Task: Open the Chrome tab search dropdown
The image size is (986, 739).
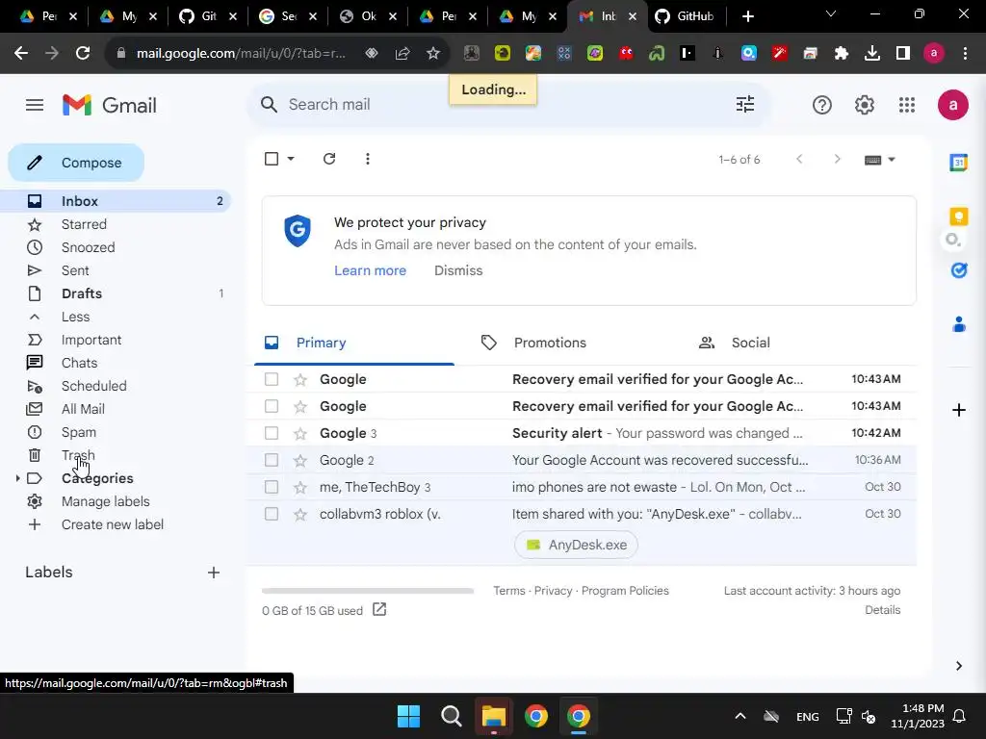Action: coord(830,13)
